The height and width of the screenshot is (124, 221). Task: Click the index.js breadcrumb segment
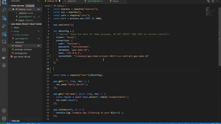60,6
